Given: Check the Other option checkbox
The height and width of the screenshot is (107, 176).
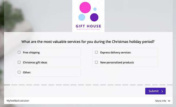Looking at the screenshot, I should (19, 72).
